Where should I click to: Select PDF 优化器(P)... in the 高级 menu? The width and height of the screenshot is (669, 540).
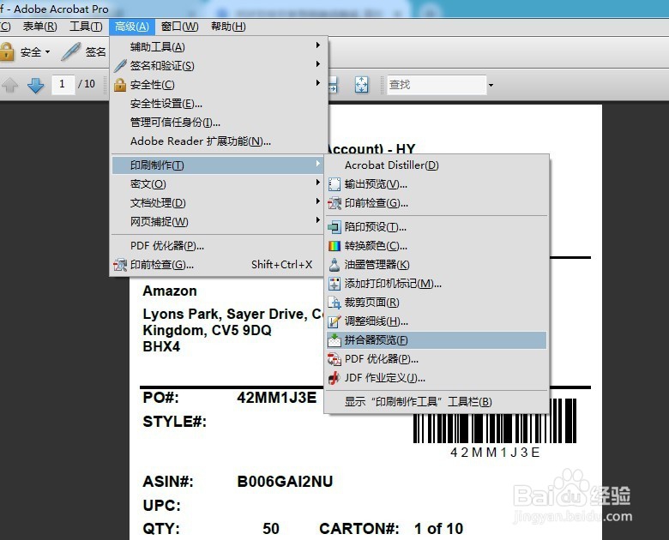[220, 246]
